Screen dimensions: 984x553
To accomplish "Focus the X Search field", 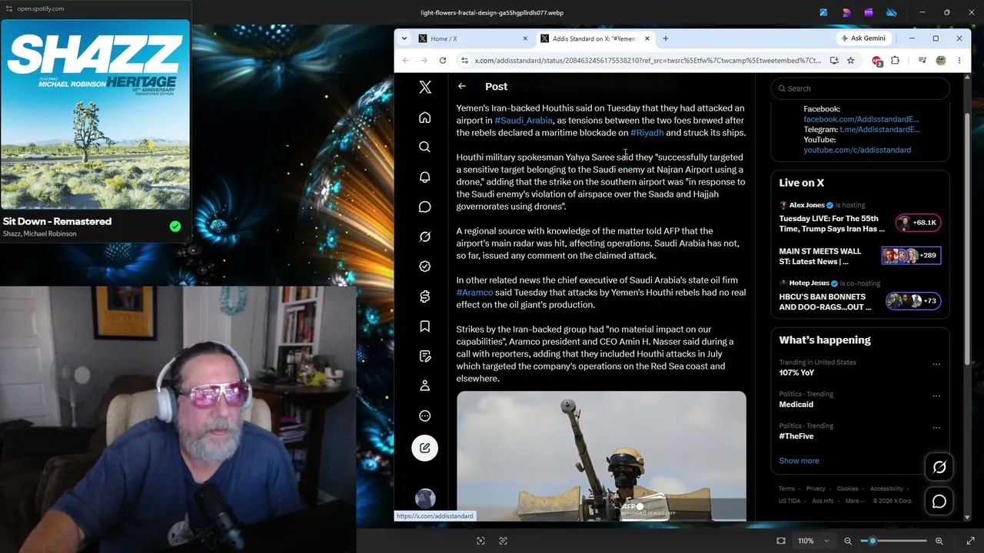I will click(x=860, y=88).
